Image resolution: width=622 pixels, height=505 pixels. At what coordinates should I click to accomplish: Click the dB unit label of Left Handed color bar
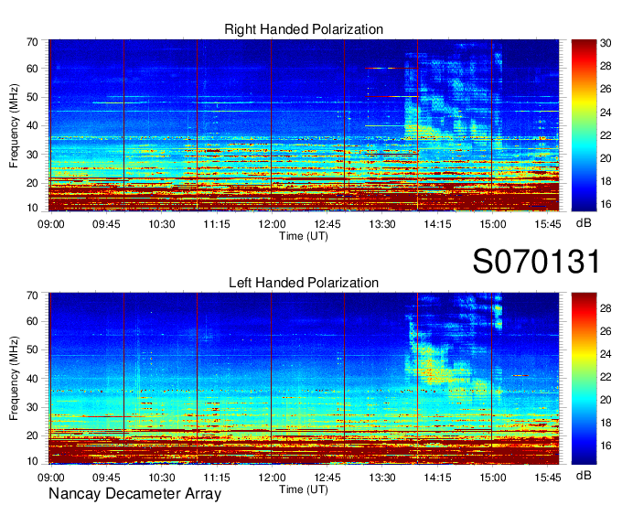point(584,475)
